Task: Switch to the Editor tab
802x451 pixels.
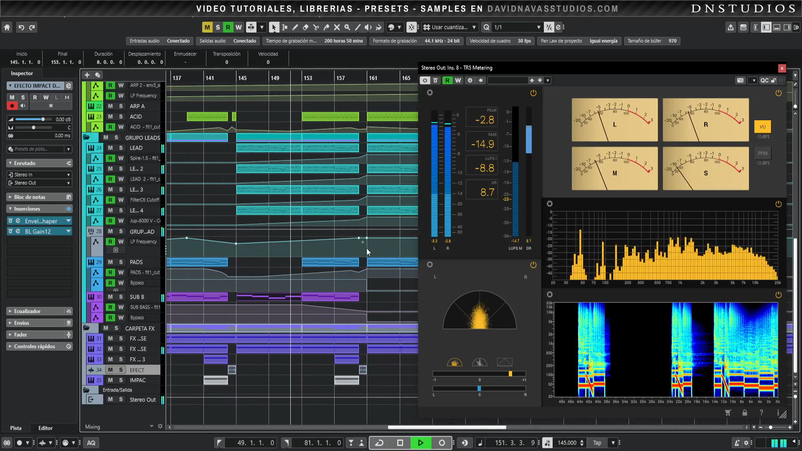Action: coord(45,428)
